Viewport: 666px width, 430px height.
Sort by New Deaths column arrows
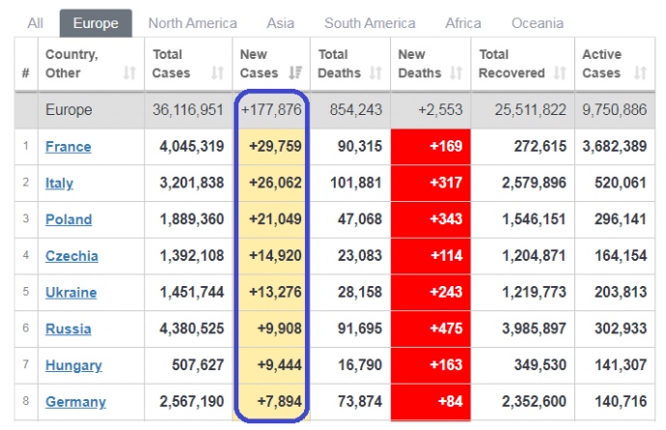tap(456, 73)
